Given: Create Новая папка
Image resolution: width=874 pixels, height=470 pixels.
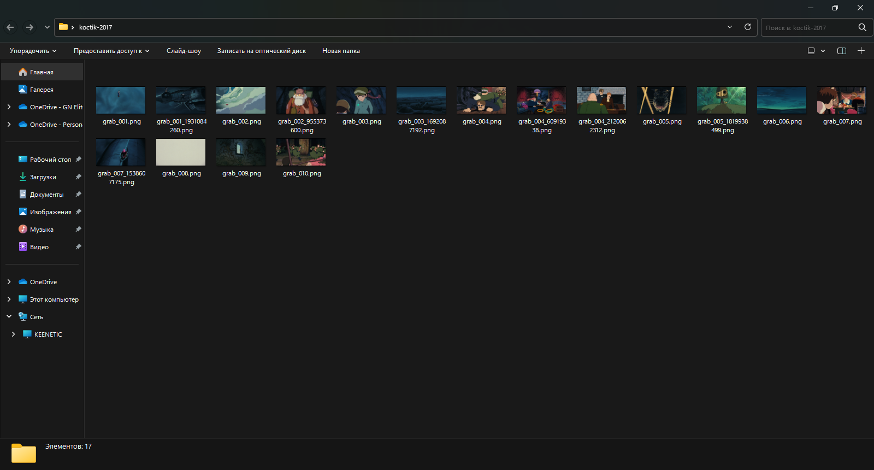Looking at the screenshot, I should 341,51.
